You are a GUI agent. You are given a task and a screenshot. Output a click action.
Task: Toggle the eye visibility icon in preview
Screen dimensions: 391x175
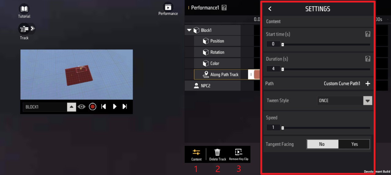tap(81, 107)
